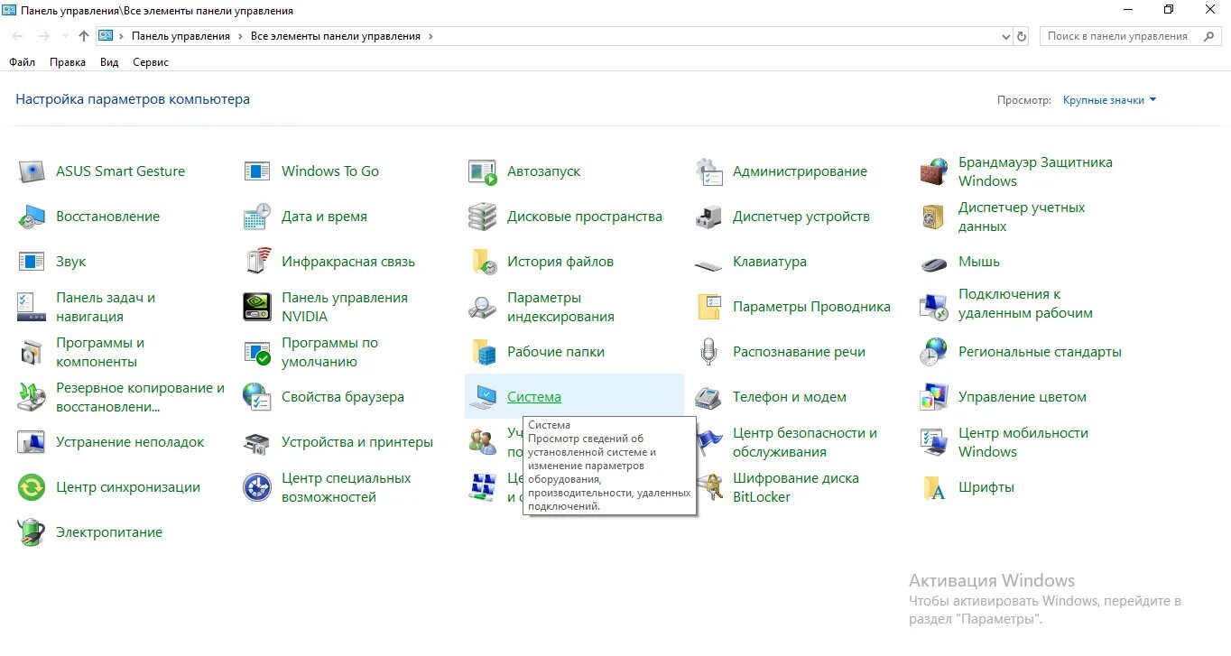
Task: Open the Автозапуск icon
Action: 483,171
